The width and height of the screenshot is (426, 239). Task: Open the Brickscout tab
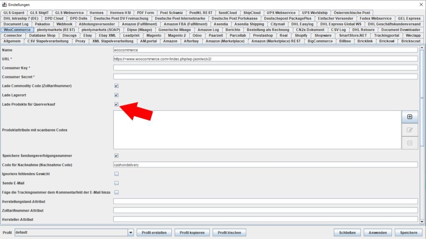click(x=411, y=41)
